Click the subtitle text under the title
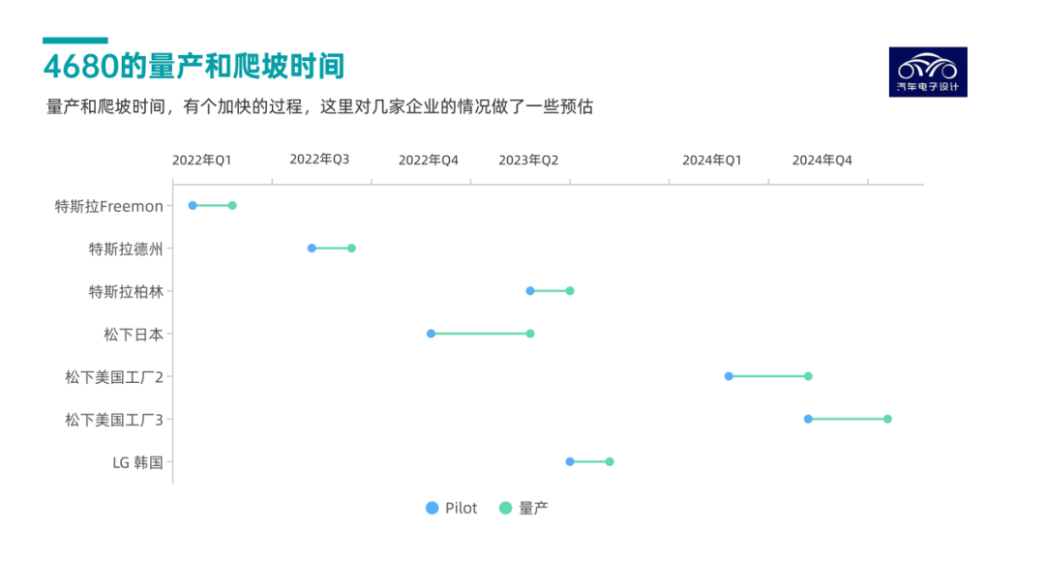 [x=319, y=106]
